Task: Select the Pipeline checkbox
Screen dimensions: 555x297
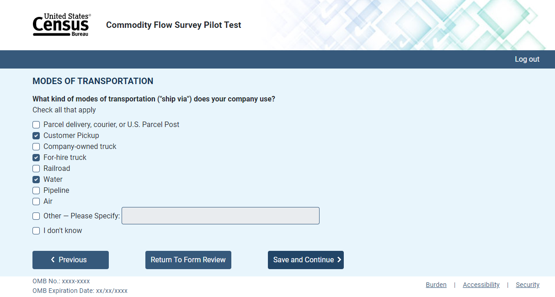Action: pos(36,191)
